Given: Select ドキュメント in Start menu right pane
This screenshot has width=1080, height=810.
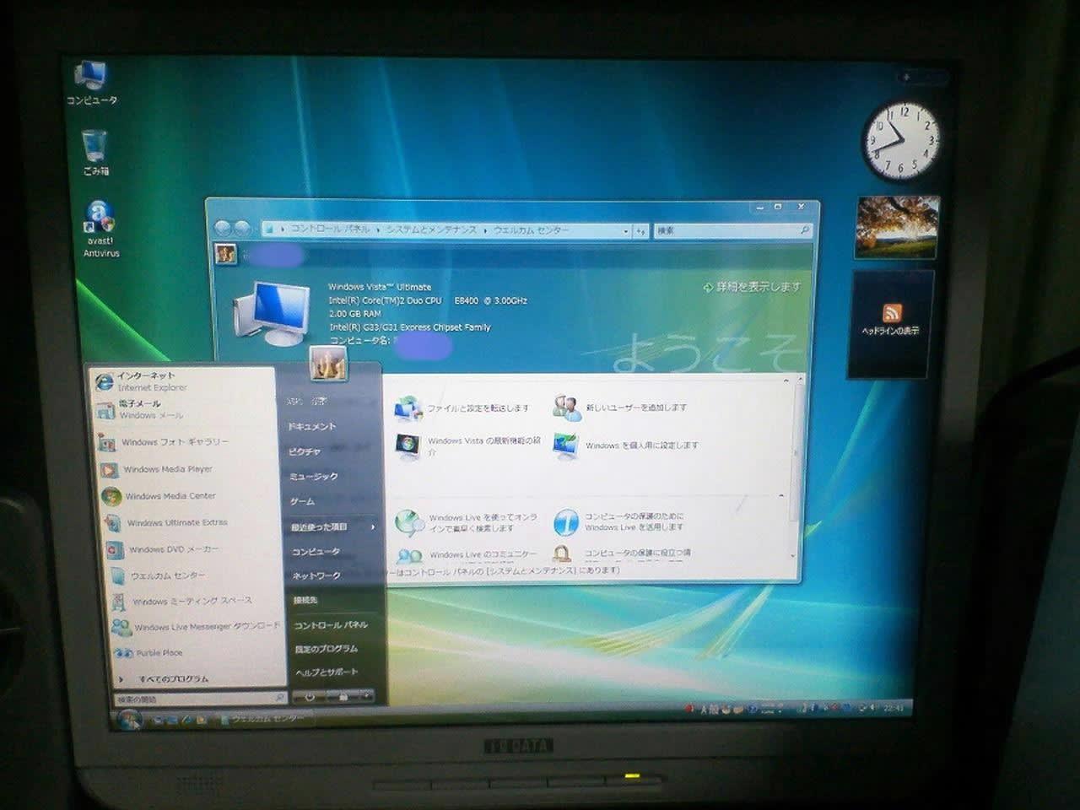Looking at the screenshot, I should coord(311,427).
